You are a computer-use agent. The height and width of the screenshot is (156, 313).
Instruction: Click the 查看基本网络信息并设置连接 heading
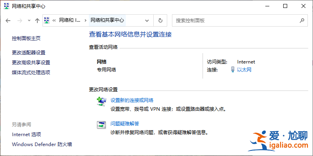click(x=130, y=35)
